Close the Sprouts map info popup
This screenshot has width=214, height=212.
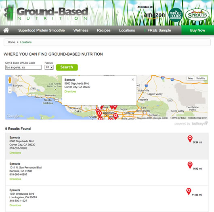(133, 79)
